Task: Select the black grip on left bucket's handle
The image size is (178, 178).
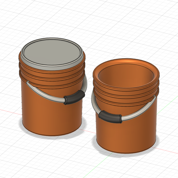Action: point(75,97)
